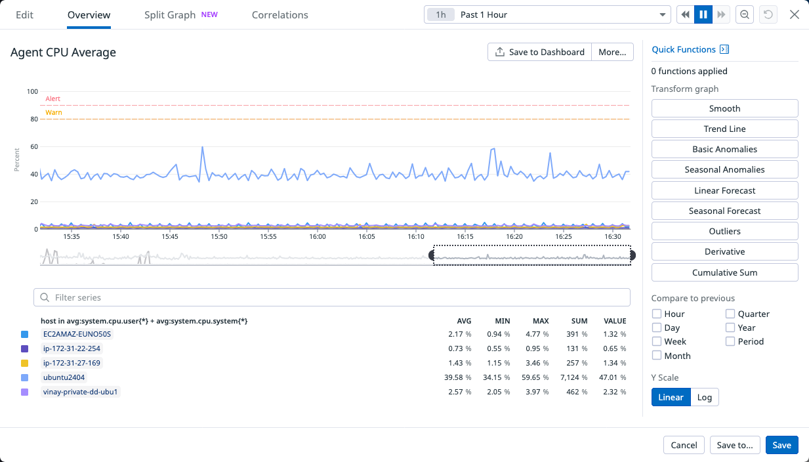Jump forward in the graph timeline
809x462 pixels.
722,14
